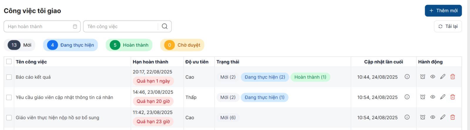Viewport: 470px width, 130px height.
Task: Click the Tải lại reload button
Action: pyautogui.click(x=448, y=26)
